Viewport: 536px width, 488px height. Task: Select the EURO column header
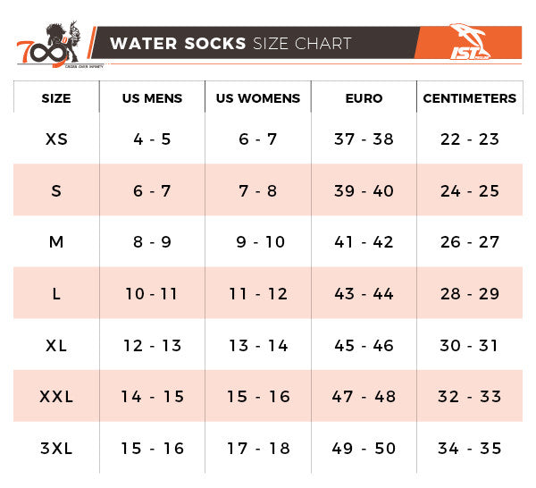(x=364, y=98)
